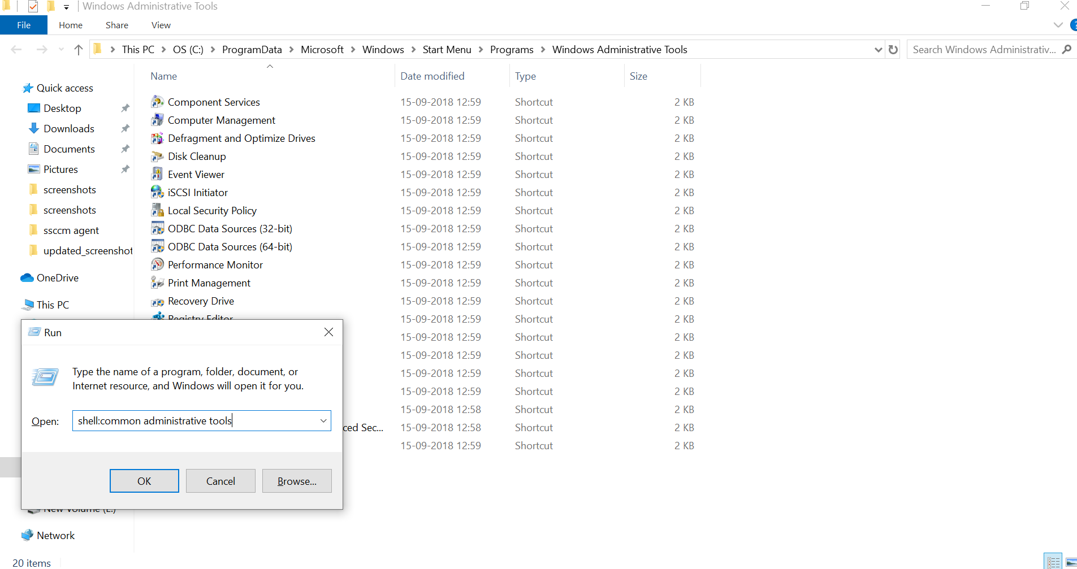Screen dimensions: 1077x569
Task: Open the File menu
Action: point(23,25)
